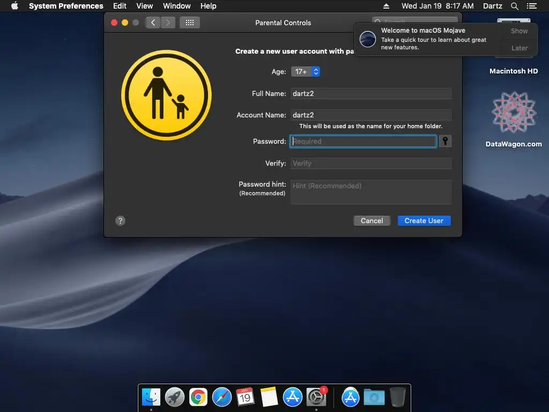The image size is (549, 412).
Task: Open the Dartz user menu
Action: click(492, 6)
